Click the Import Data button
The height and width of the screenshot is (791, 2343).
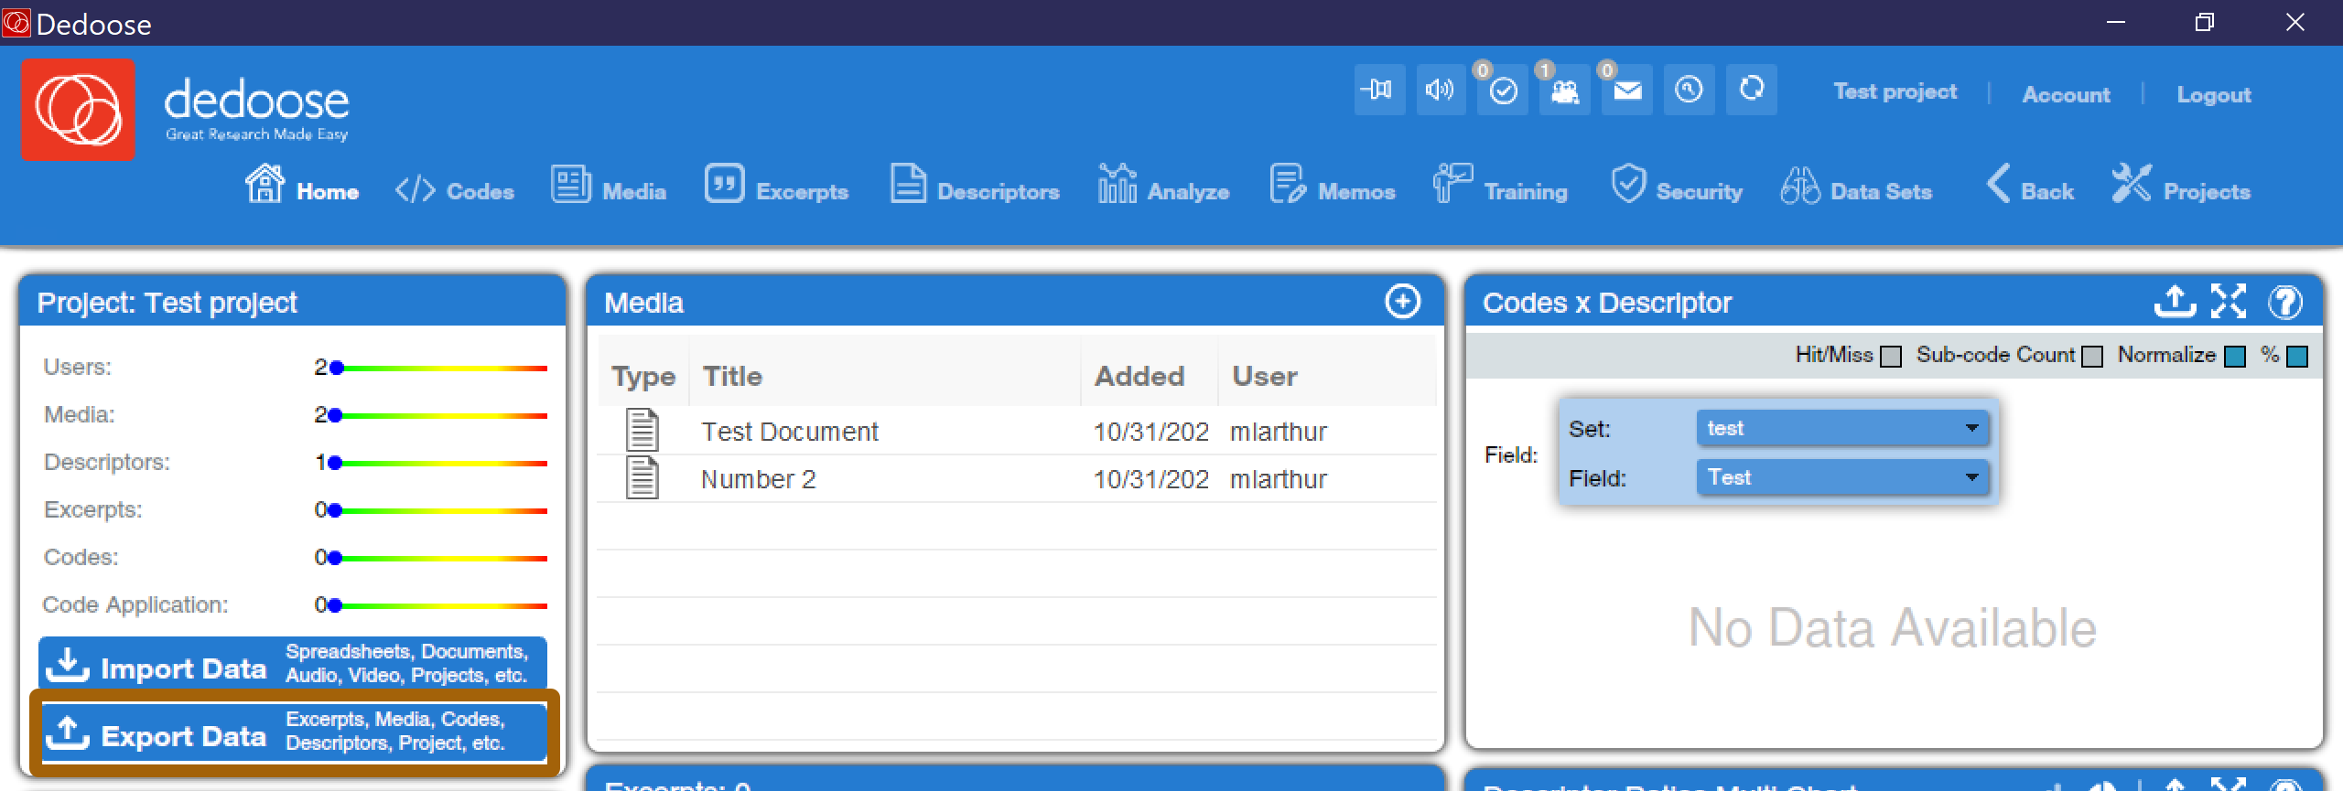pos(293,663)
